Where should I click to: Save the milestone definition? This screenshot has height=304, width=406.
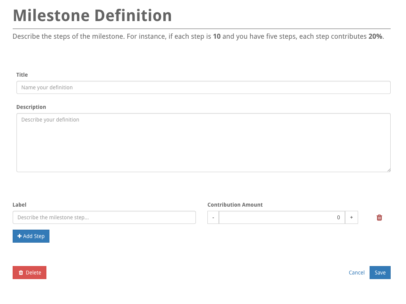tap(380, 273)
